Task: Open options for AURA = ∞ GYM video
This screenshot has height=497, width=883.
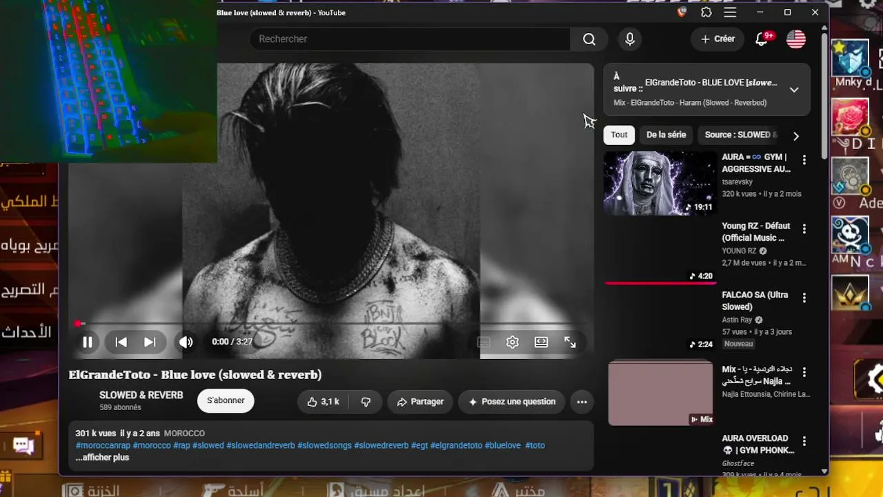Action: click(x=804, y=159)
